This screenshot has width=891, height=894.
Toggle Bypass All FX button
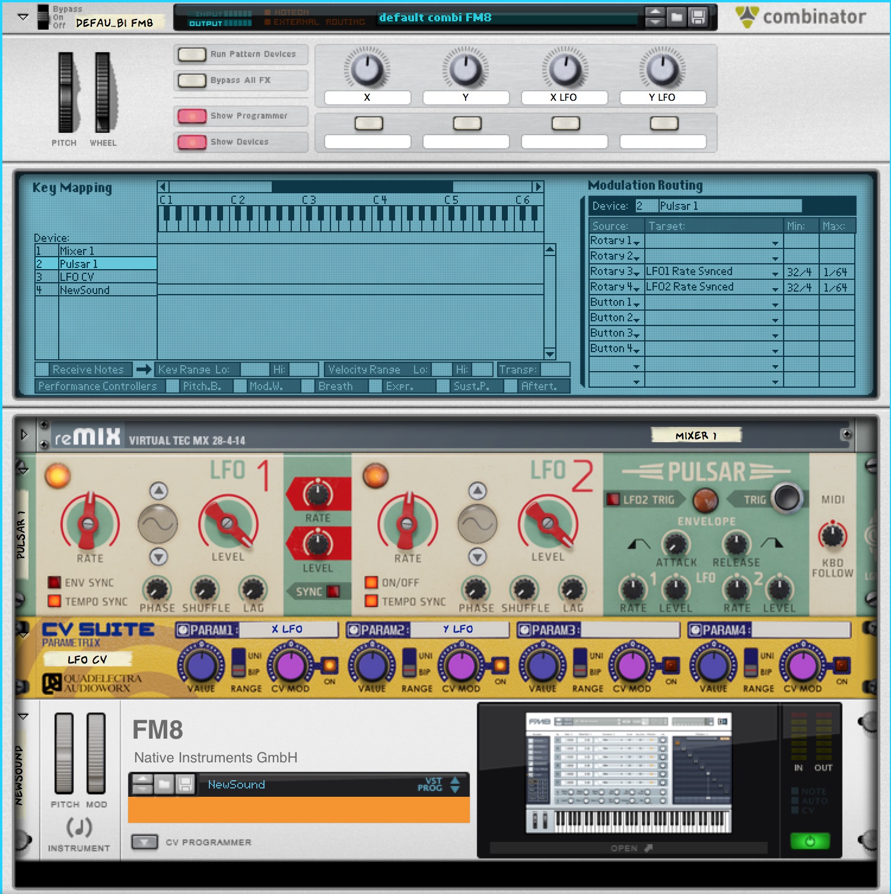(x=192, y=80)
